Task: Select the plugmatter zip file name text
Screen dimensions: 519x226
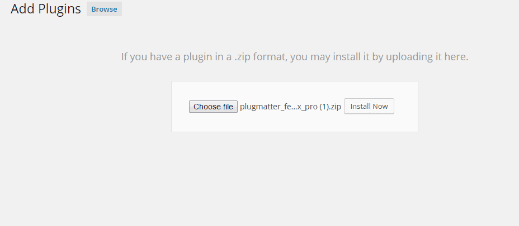Action: click(x=291, y=107)
